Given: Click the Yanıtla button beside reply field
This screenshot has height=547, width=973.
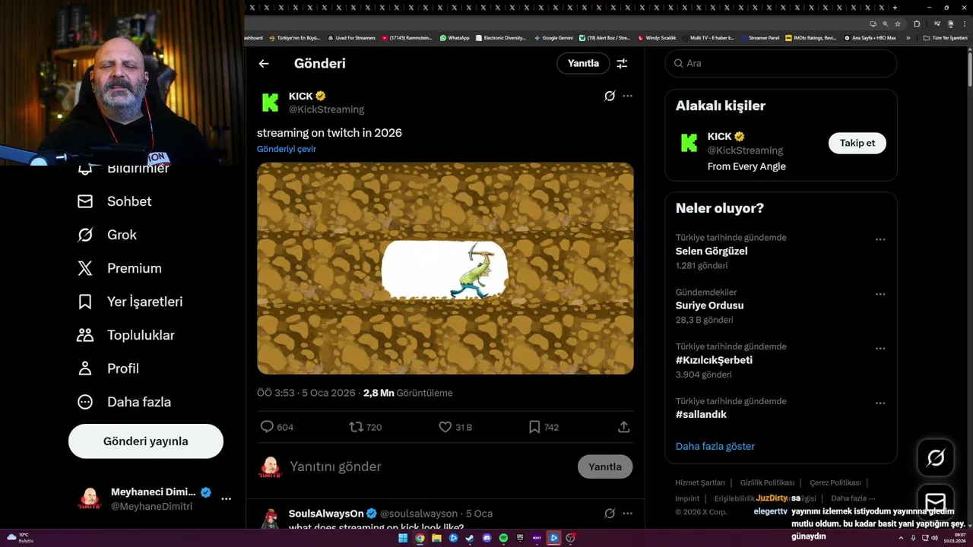Looking at the screenshot, I should tap(605, 466).
